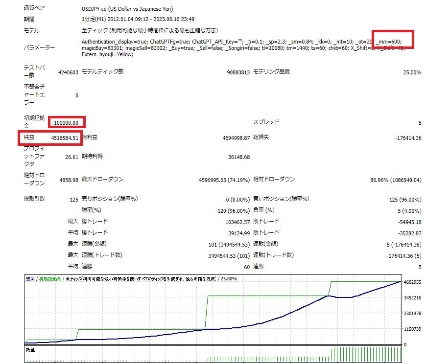
Task: Click largest winning trade value 103462.57
Action: pos(237,222)
